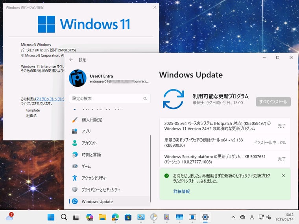Click the clock app taskbar icon
299x224 pixels.
[154, 217]
